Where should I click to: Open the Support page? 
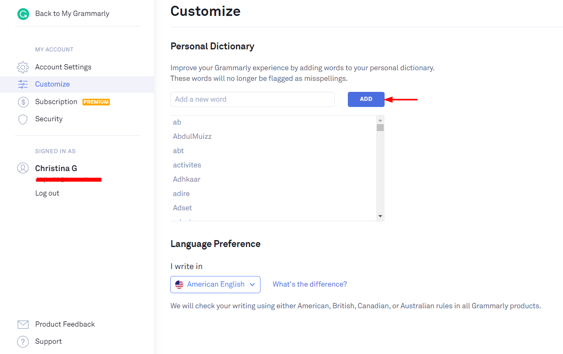coord(49,341)
